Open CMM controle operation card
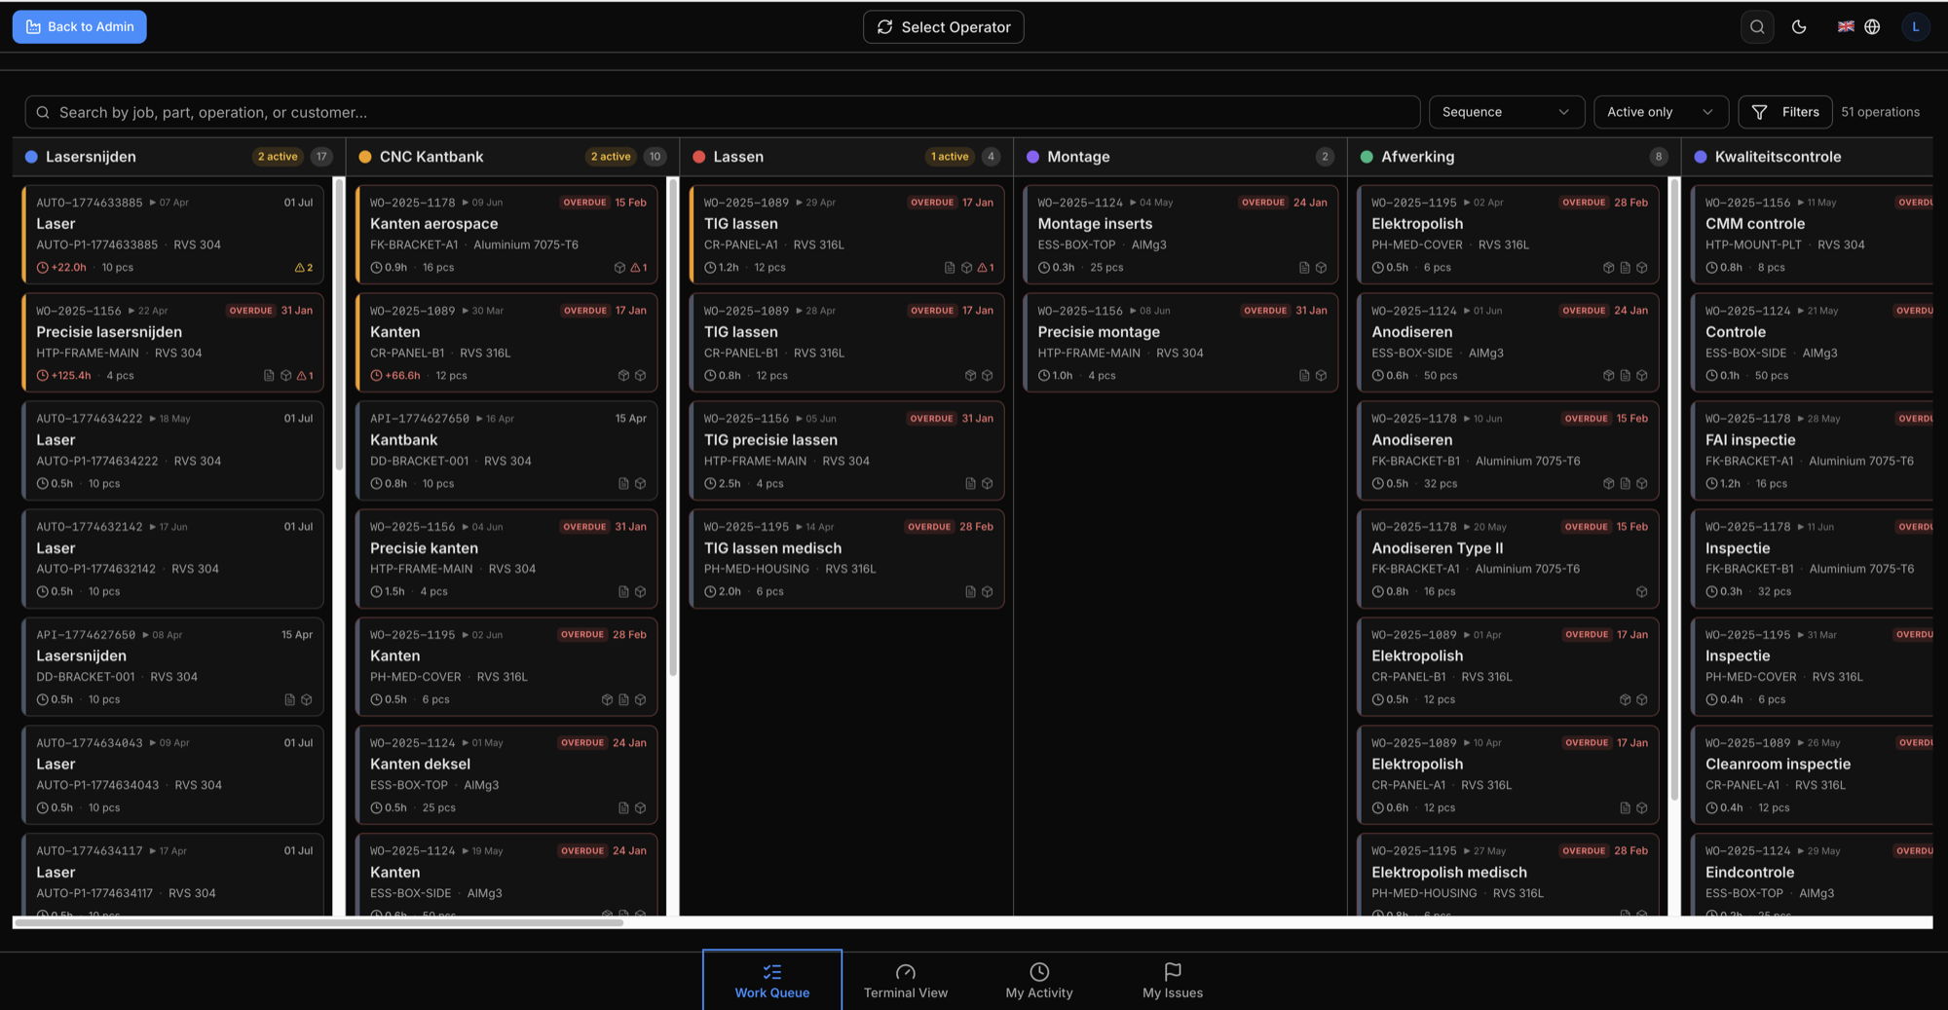The height and width of the screenshot is (1010, 1948). (x=1812, y=235)
